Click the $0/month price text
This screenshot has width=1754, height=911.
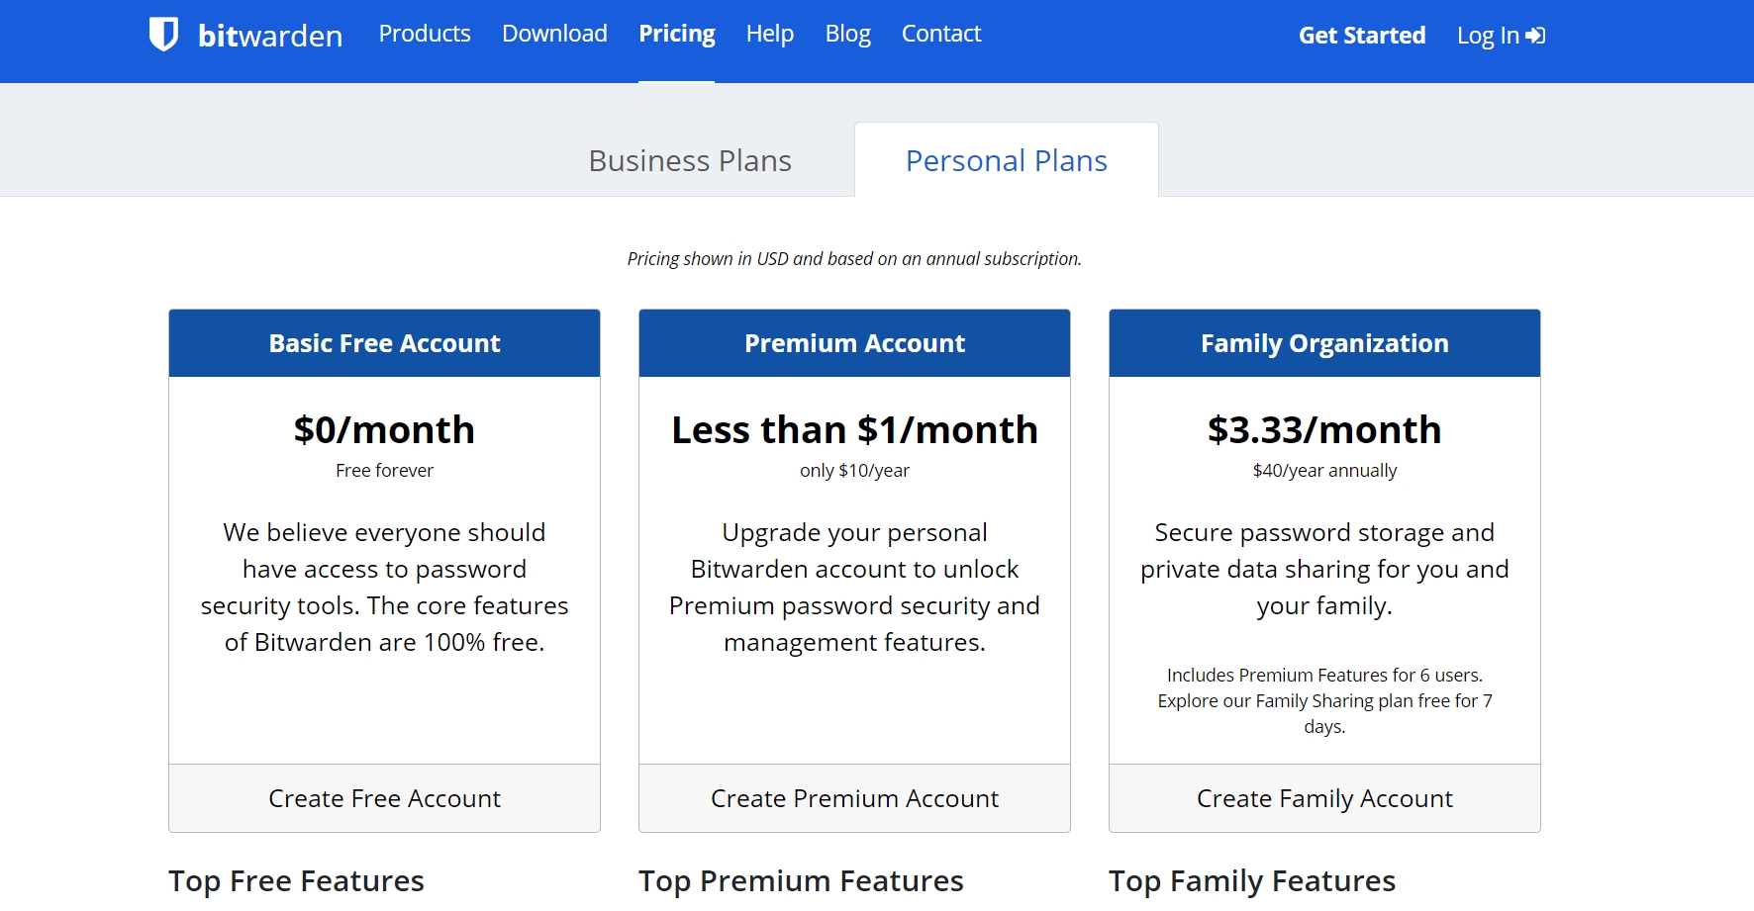coord(385,430)
